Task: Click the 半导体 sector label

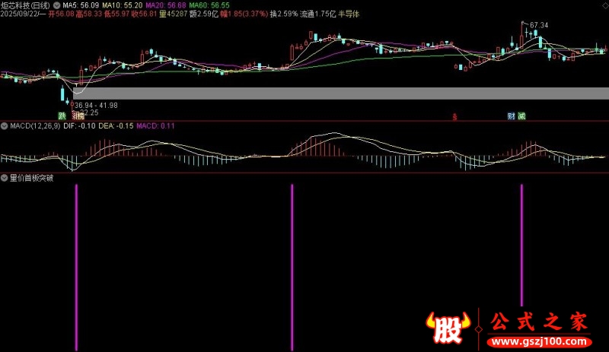Action: pos(348,14)
